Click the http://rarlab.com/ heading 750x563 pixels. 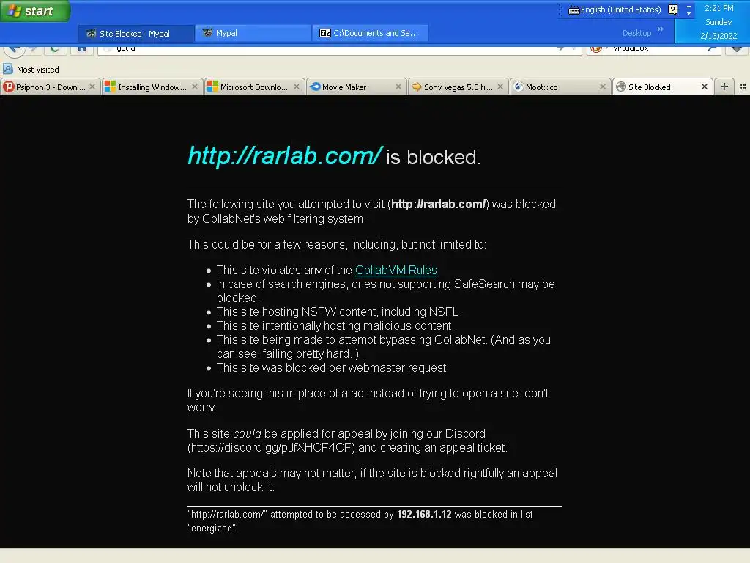pyautogui.click(x=285, y=155)
